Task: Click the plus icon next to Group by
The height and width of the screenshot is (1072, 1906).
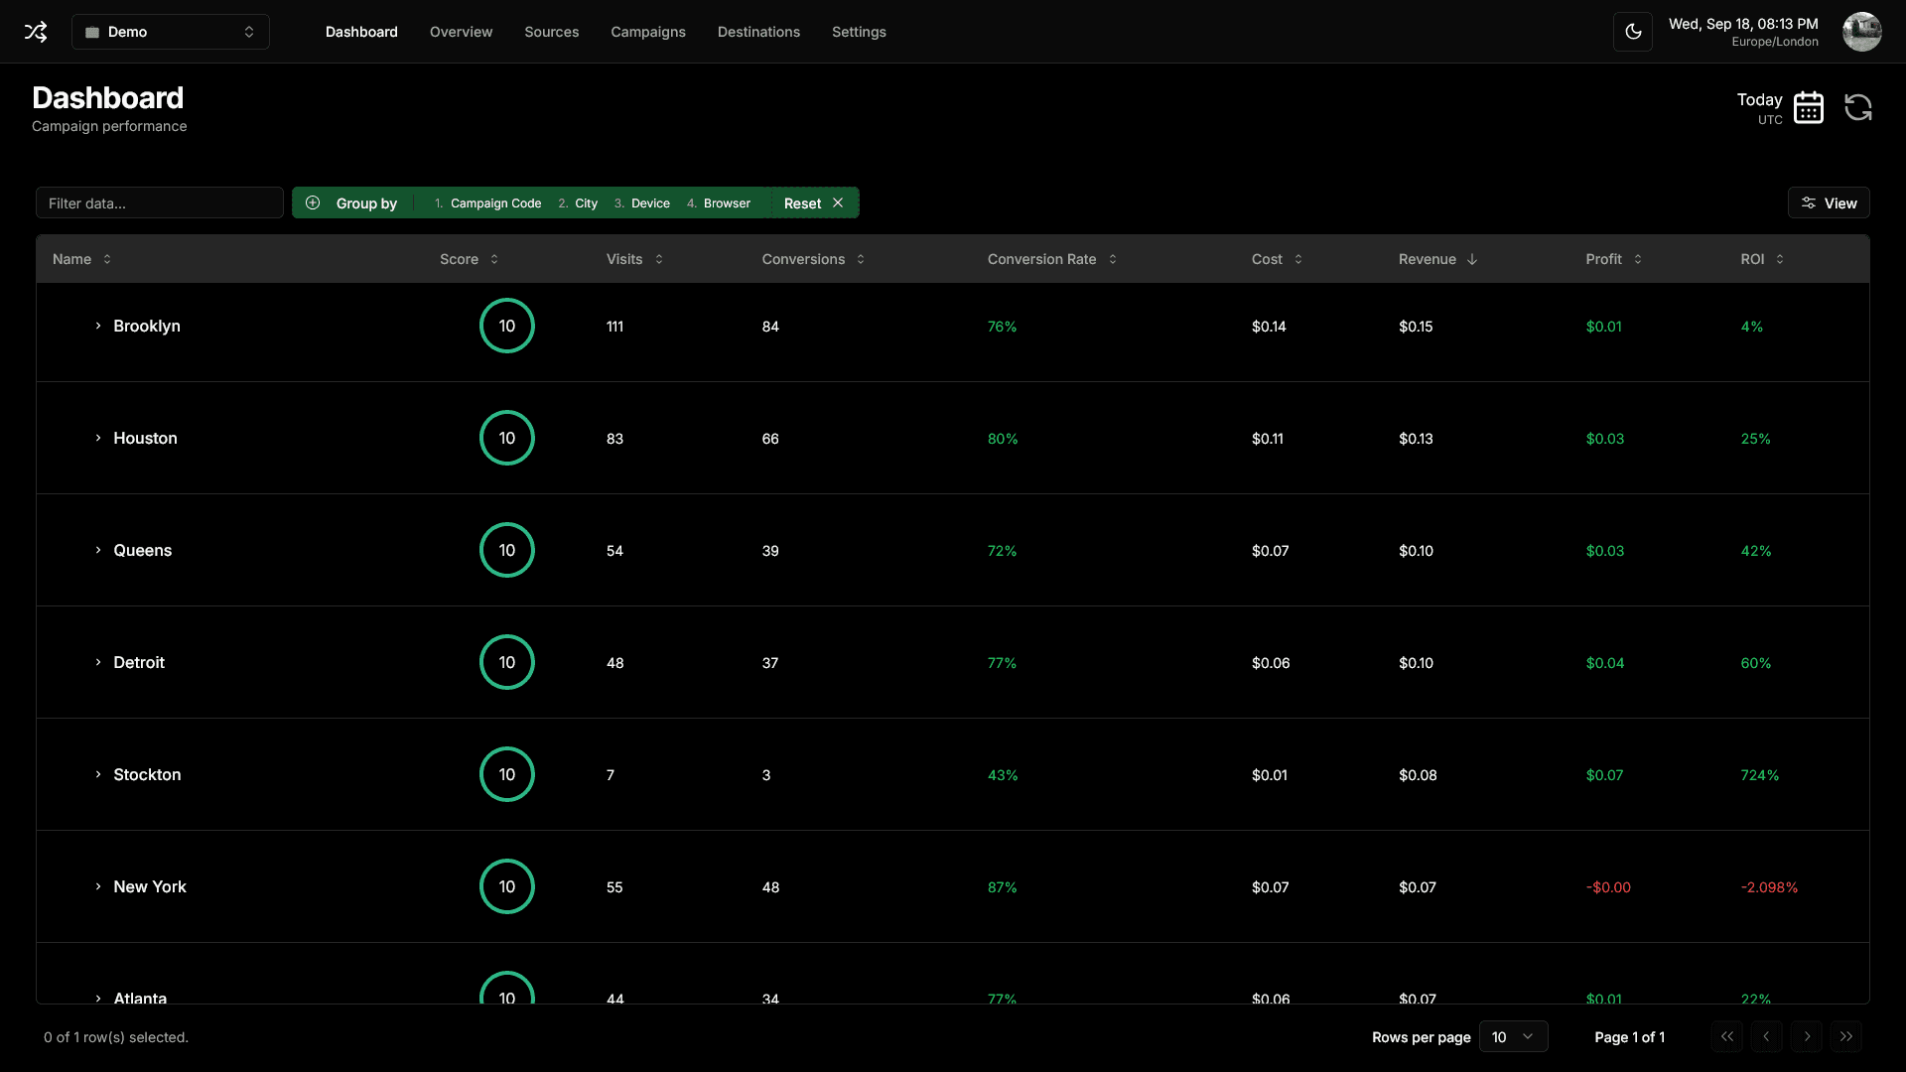Action: tap(313, 202)
